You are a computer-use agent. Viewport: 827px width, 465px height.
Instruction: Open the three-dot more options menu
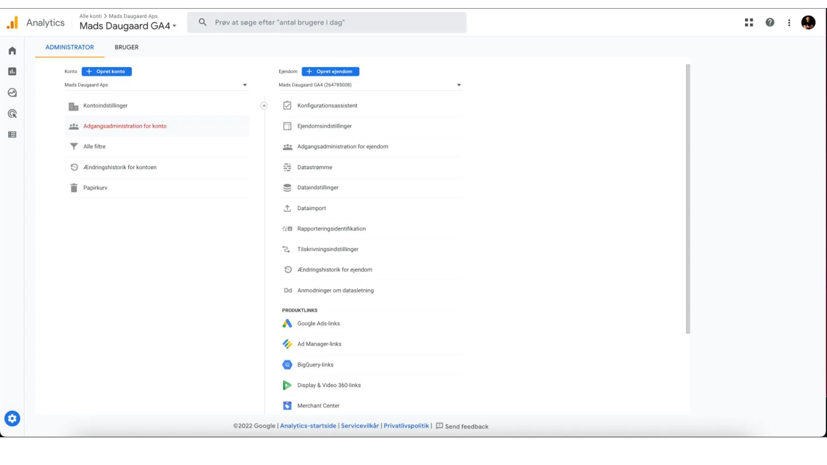tap(789, 23)
